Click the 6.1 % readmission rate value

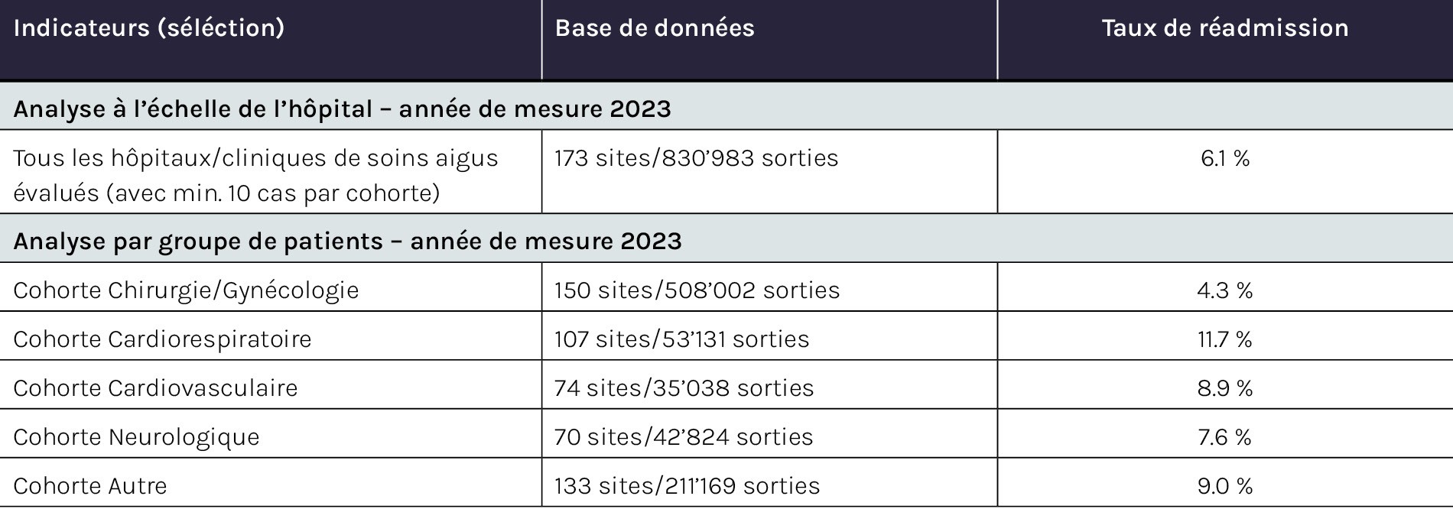1225,158
